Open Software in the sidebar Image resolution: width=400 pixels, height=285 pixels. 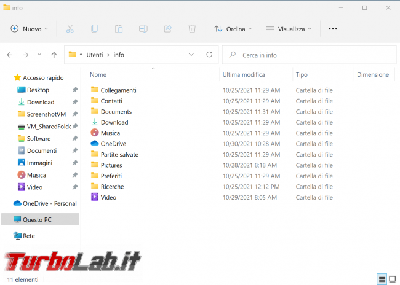coord(39,139)
